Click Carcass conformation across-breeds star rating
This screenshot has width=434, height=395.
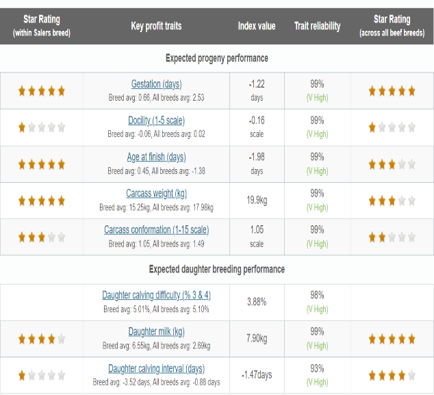pyautogui.click(x=392, y=237)
